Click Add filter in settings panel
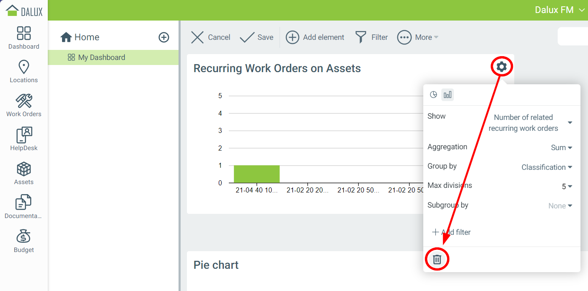588x291 pixels. coord(451,232)
